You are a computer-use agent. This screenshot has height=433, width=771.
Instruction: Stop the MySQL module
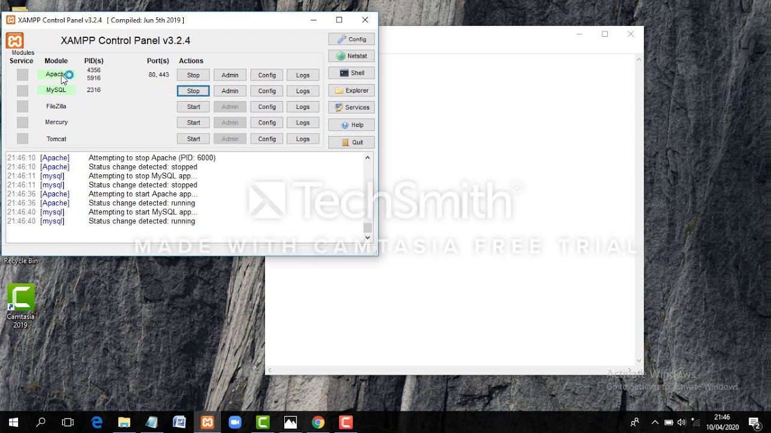193,91
